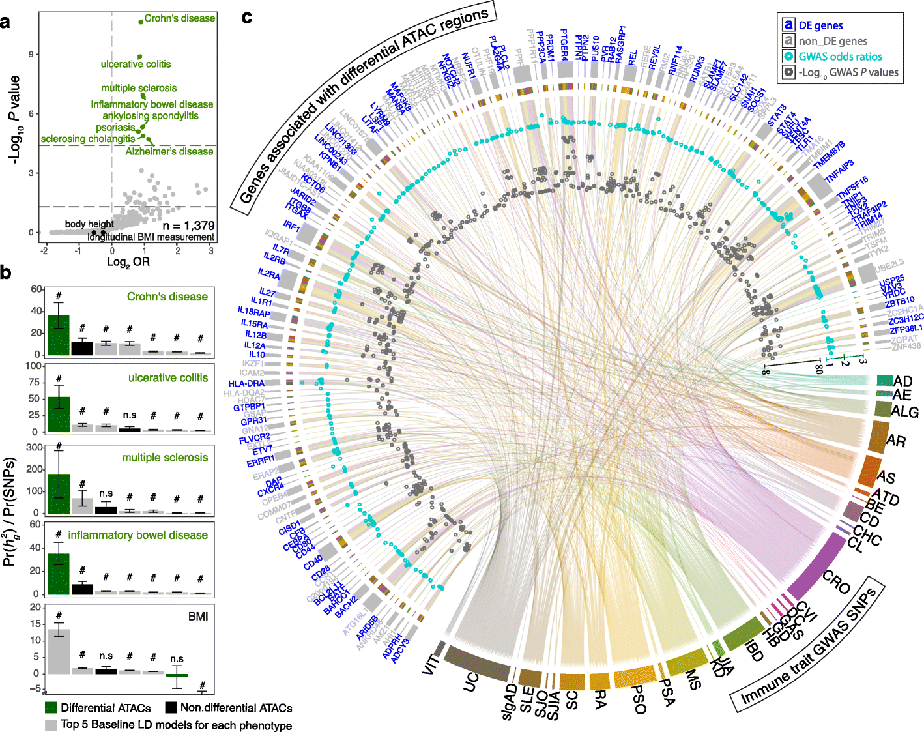Click the PSO trait label
Screen dimensions: 924x732
pos(639,699)
